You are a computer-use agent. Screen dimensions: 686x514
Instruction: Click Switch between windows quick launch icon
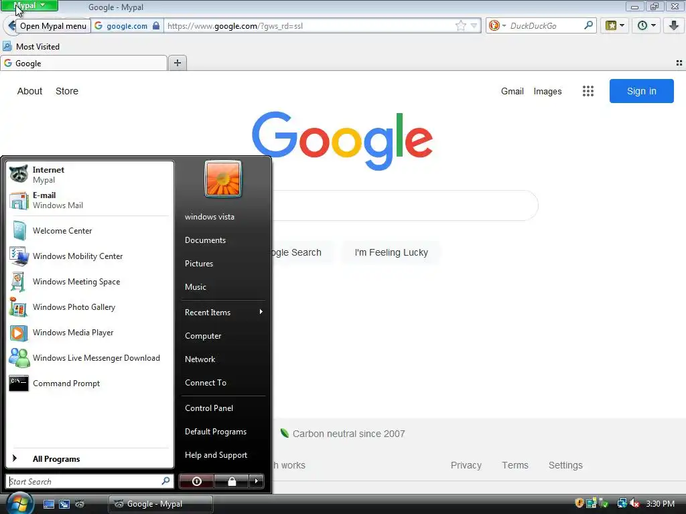tap(64, 504)
